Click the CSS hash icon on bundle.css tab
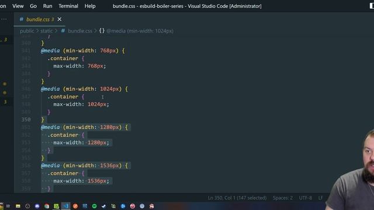 click(21, 19)
